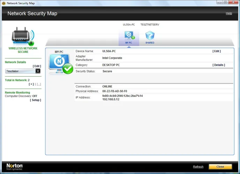Open Remote Monitoring Setup
The height and width of the screenshot is (174, 240).
pos(36,100)
